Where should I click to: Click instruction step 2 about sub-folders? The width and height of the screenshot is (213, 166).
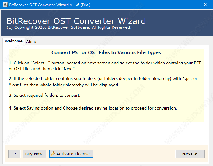103,81
